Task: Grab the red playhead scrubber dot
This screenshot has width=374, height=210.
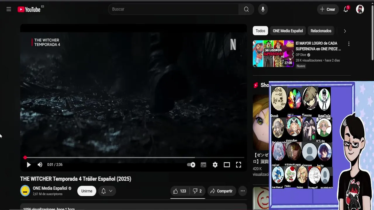Action: click(x=25, y=157)
